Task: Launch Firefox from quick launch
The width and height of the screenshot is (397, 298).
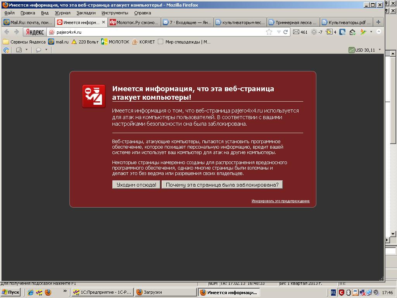Action: (x=48, y=293)
